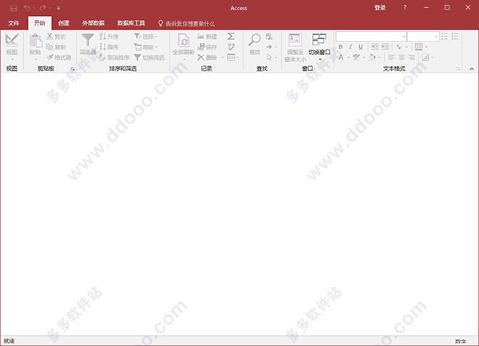Toggle Bold text formatting
Viewport: 479px width, 346px height.
click(340, 47)
